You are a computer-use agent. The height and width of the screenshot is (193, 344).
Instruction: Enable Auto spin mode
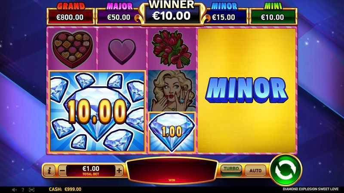[255, 170]
